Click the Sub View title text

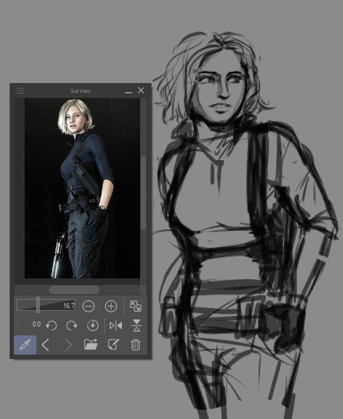[80, 91]
